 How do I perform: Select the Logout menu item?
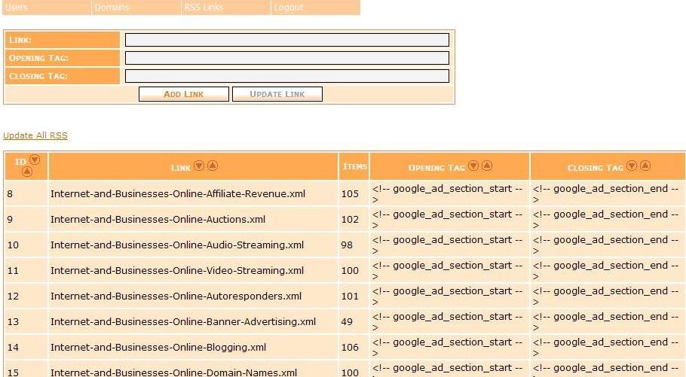pos(315,8)
